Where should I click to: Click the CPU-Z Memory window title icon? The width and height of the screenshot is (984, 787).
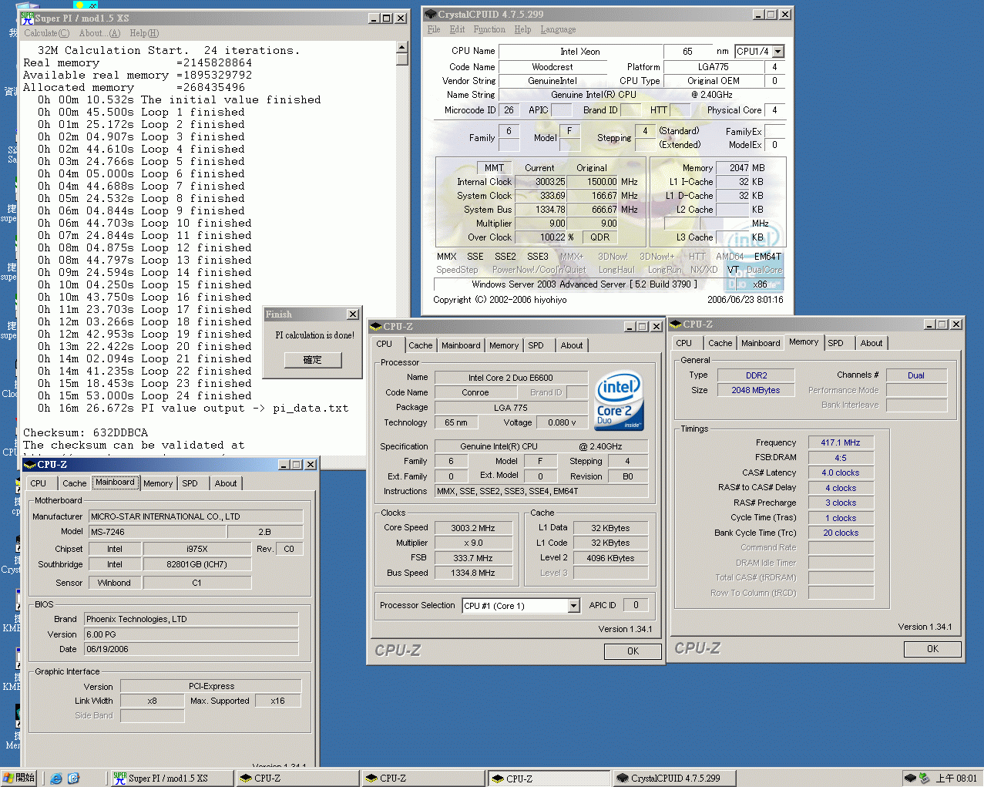(675, 325)
